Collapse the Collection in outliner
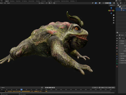Screen dimensions: 126x95 click(x=118, y=7)
